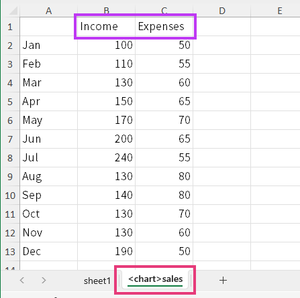Select Feb income value 110

[107, 64]
